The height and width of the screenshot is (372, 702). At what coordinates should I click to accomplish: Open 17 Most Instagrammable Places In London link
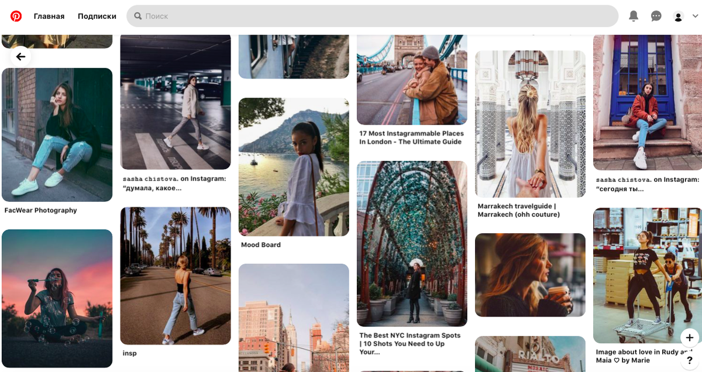coord(411,137)
